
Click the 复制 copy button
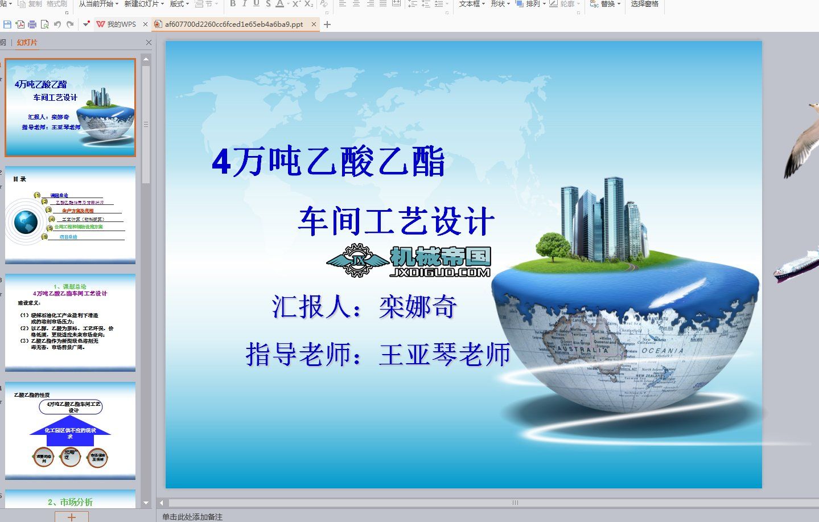(30, 3)
